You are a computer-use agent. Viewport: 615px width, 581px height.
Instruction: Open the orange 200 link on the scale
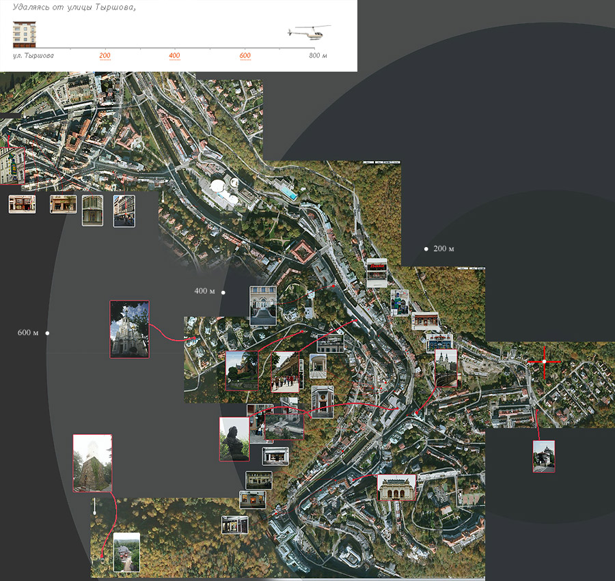(x=105, y=55)
